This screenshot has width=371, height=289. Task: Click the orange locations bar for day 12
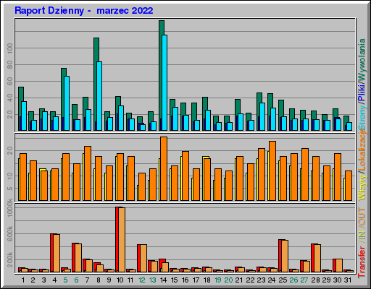click(142, 186)
